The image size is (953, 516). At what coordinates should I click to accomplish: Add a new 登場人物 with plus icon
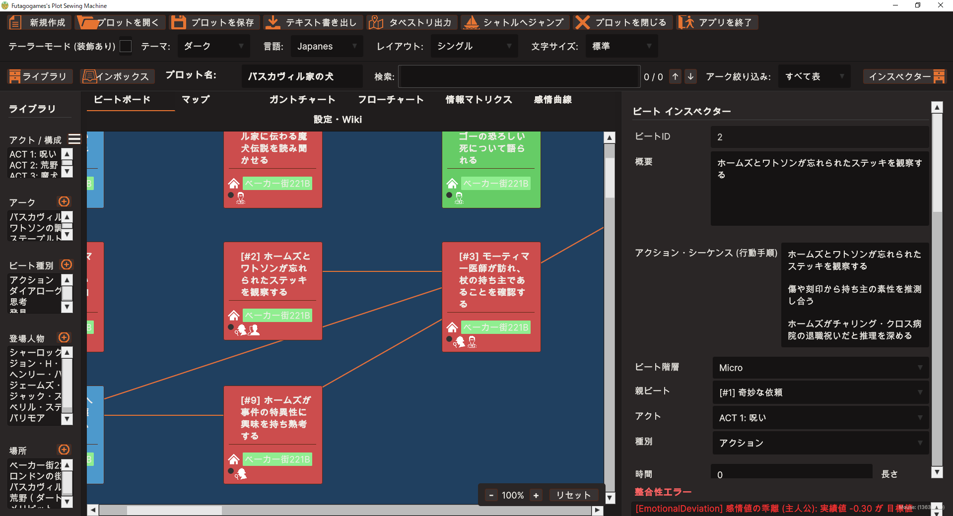(x=64, y=337)
